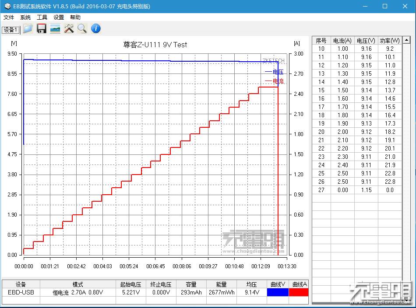Image resolution: width=416 pixels, height=308 pixels.
Task: Minimize the EB test software window
Action: pyautogui.click(x=365, y=6)
